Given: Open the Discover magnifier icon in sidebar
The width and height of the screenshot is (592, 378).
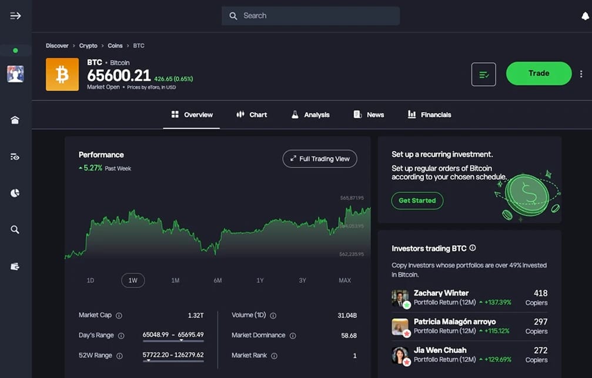Looking at the screenshot, I should pyautogui.click(x=15, y=230).
